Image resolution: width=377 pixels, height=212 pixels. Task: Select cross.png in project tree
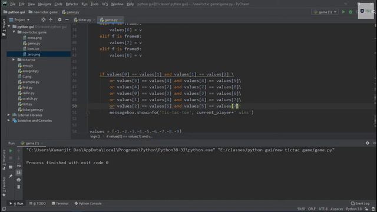(34, 38)
